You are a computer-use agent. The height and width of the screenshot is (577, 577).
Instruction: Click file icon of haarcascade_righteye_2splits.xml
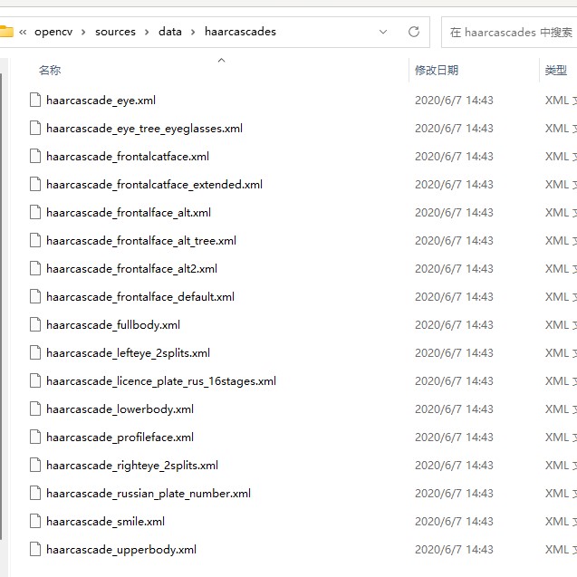click(35, 466)
